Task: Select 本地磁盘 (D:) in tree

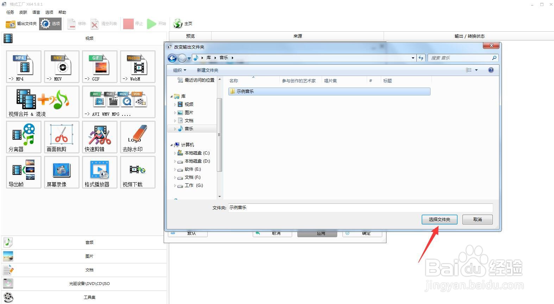Action: click(194, 161)
